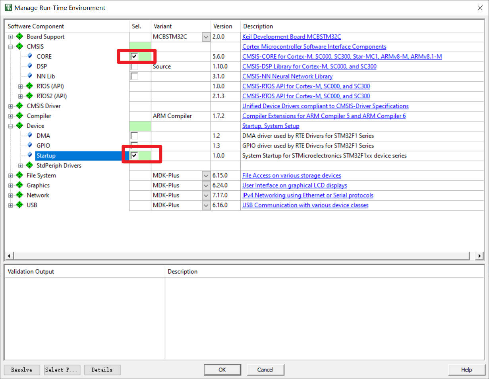Enable the Device GPIO checkbox
This screenshot has width=489, height=379.
click(x=134, y=145)
